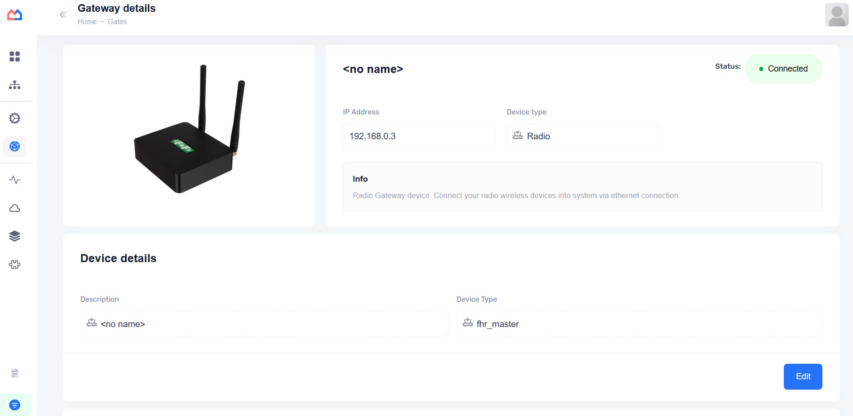Open the puzzle piece plugins icon
Screen dimensions: 853x416
(x=15, y=264)
